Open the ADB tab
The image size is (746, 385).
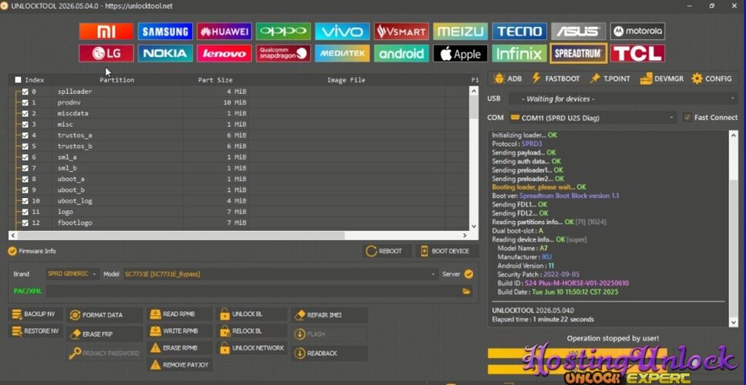pos(508,79)
